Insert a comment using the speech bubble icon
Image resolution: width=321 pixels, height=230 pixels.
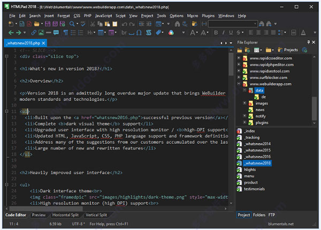coord(56,33)
